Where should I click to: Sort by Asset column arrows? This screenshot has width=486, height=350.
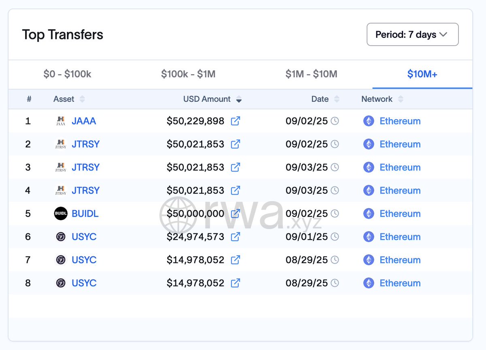tap(82, 99)
